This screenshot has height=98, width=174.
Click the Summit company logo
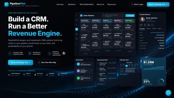point(50,75)
